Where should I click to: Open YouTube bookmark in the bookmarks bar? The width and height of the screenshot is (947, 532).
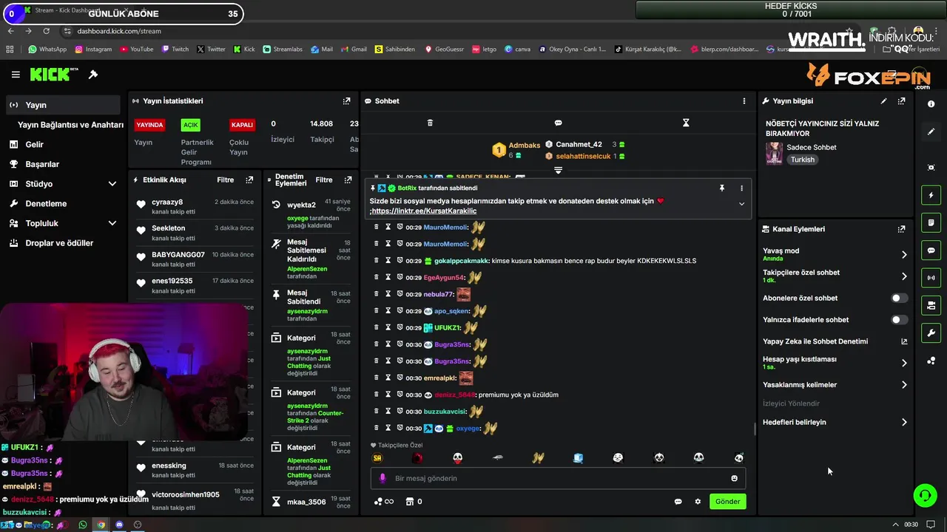pos(136,50)
